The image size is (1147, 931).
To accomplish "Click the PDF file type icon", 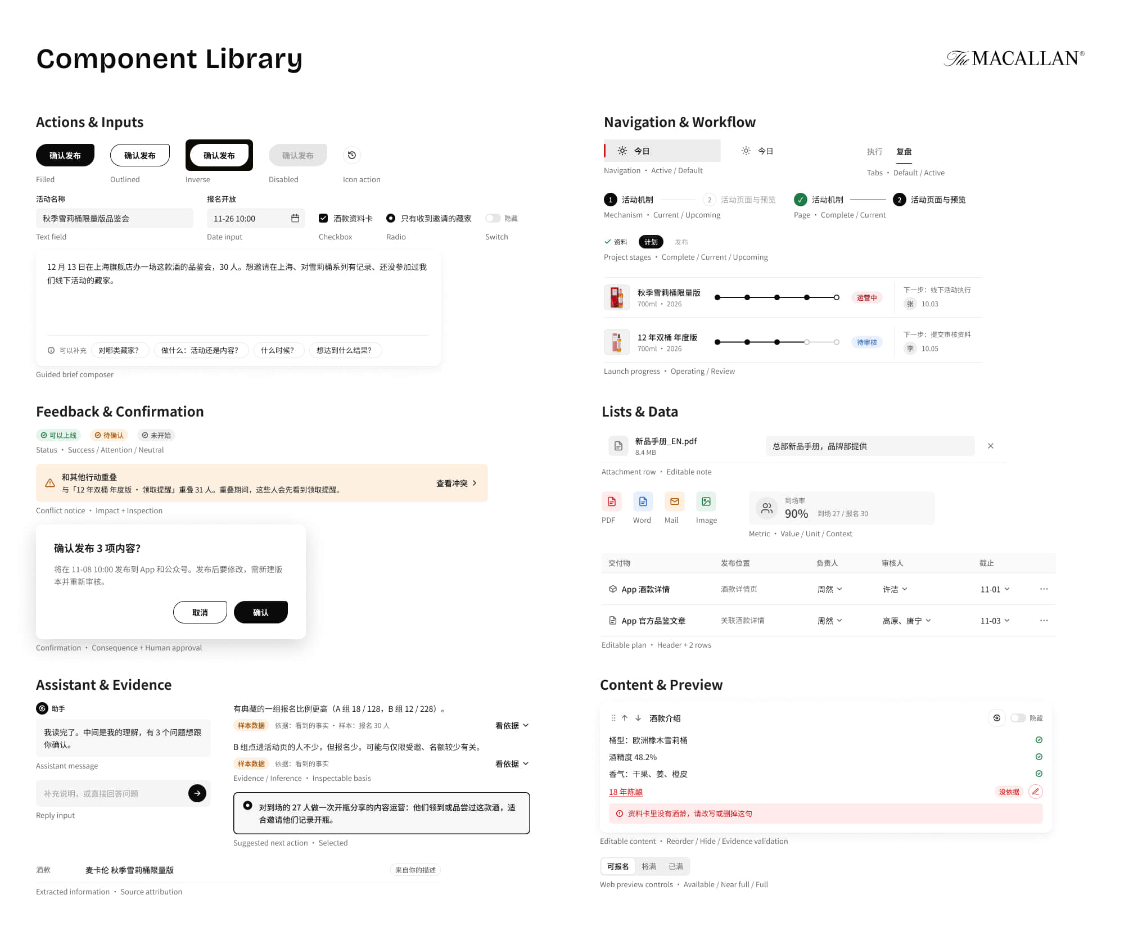I will [x=612, y=501].
